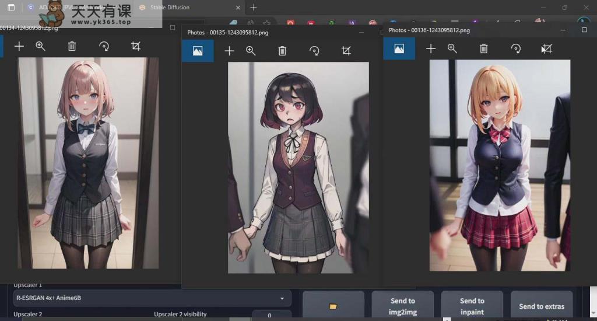Click the plus icon in the 00134 Photos window
This screenshot has width=597, height=321.
pyautogui.click(x=19, y=47)
